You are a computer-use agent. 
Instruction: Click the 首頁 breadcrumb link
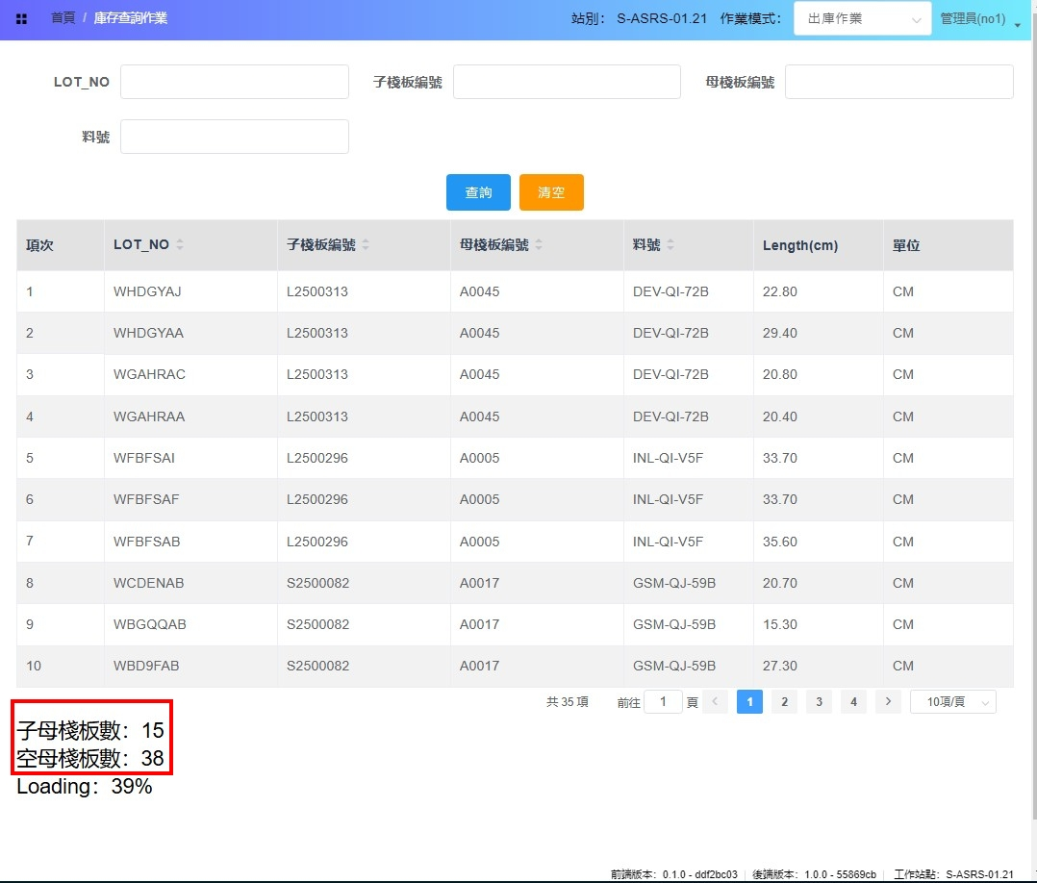[x=63, y=18]
